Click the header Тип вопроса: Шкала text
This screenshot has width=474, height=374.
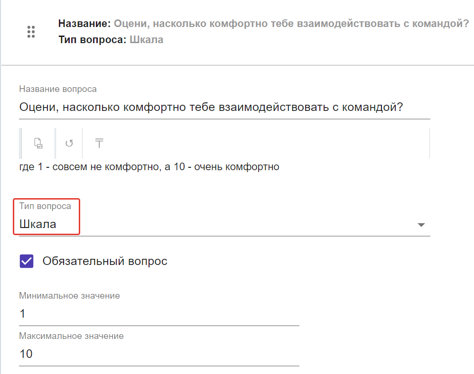click(111, 39)
